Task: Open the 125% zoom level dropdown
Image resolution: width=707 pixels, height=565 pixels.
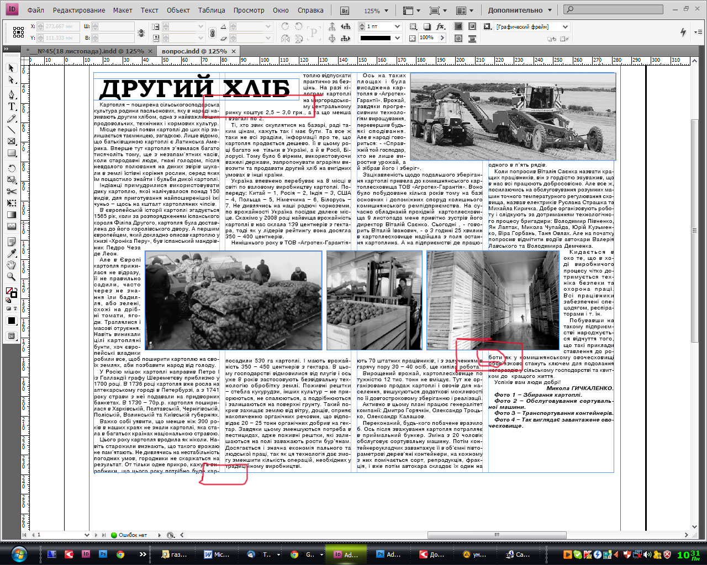Action: point(386,10)
